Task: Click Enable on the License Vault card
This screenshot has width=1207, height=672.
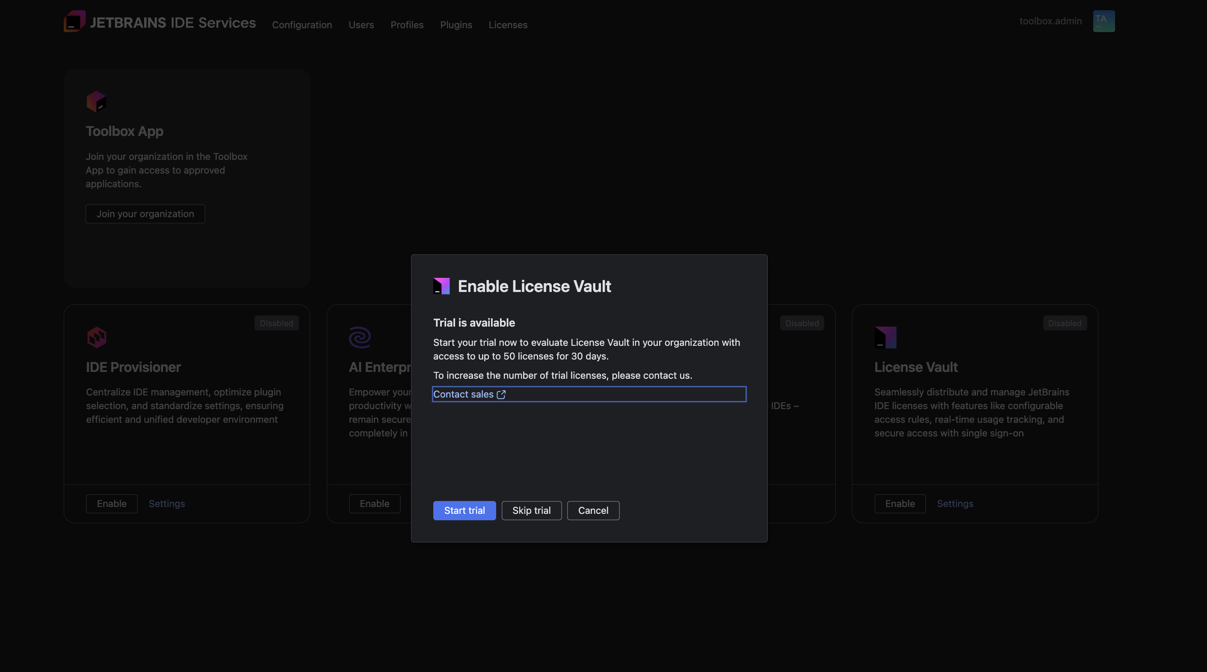Action: tap(899, 504)
